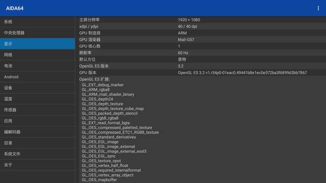Select GL_OES_vertex_array_object entry

click(107, 175)
